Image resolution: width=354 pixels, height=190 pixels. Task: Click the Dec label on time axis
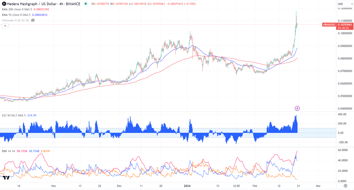tap(119, 186)
